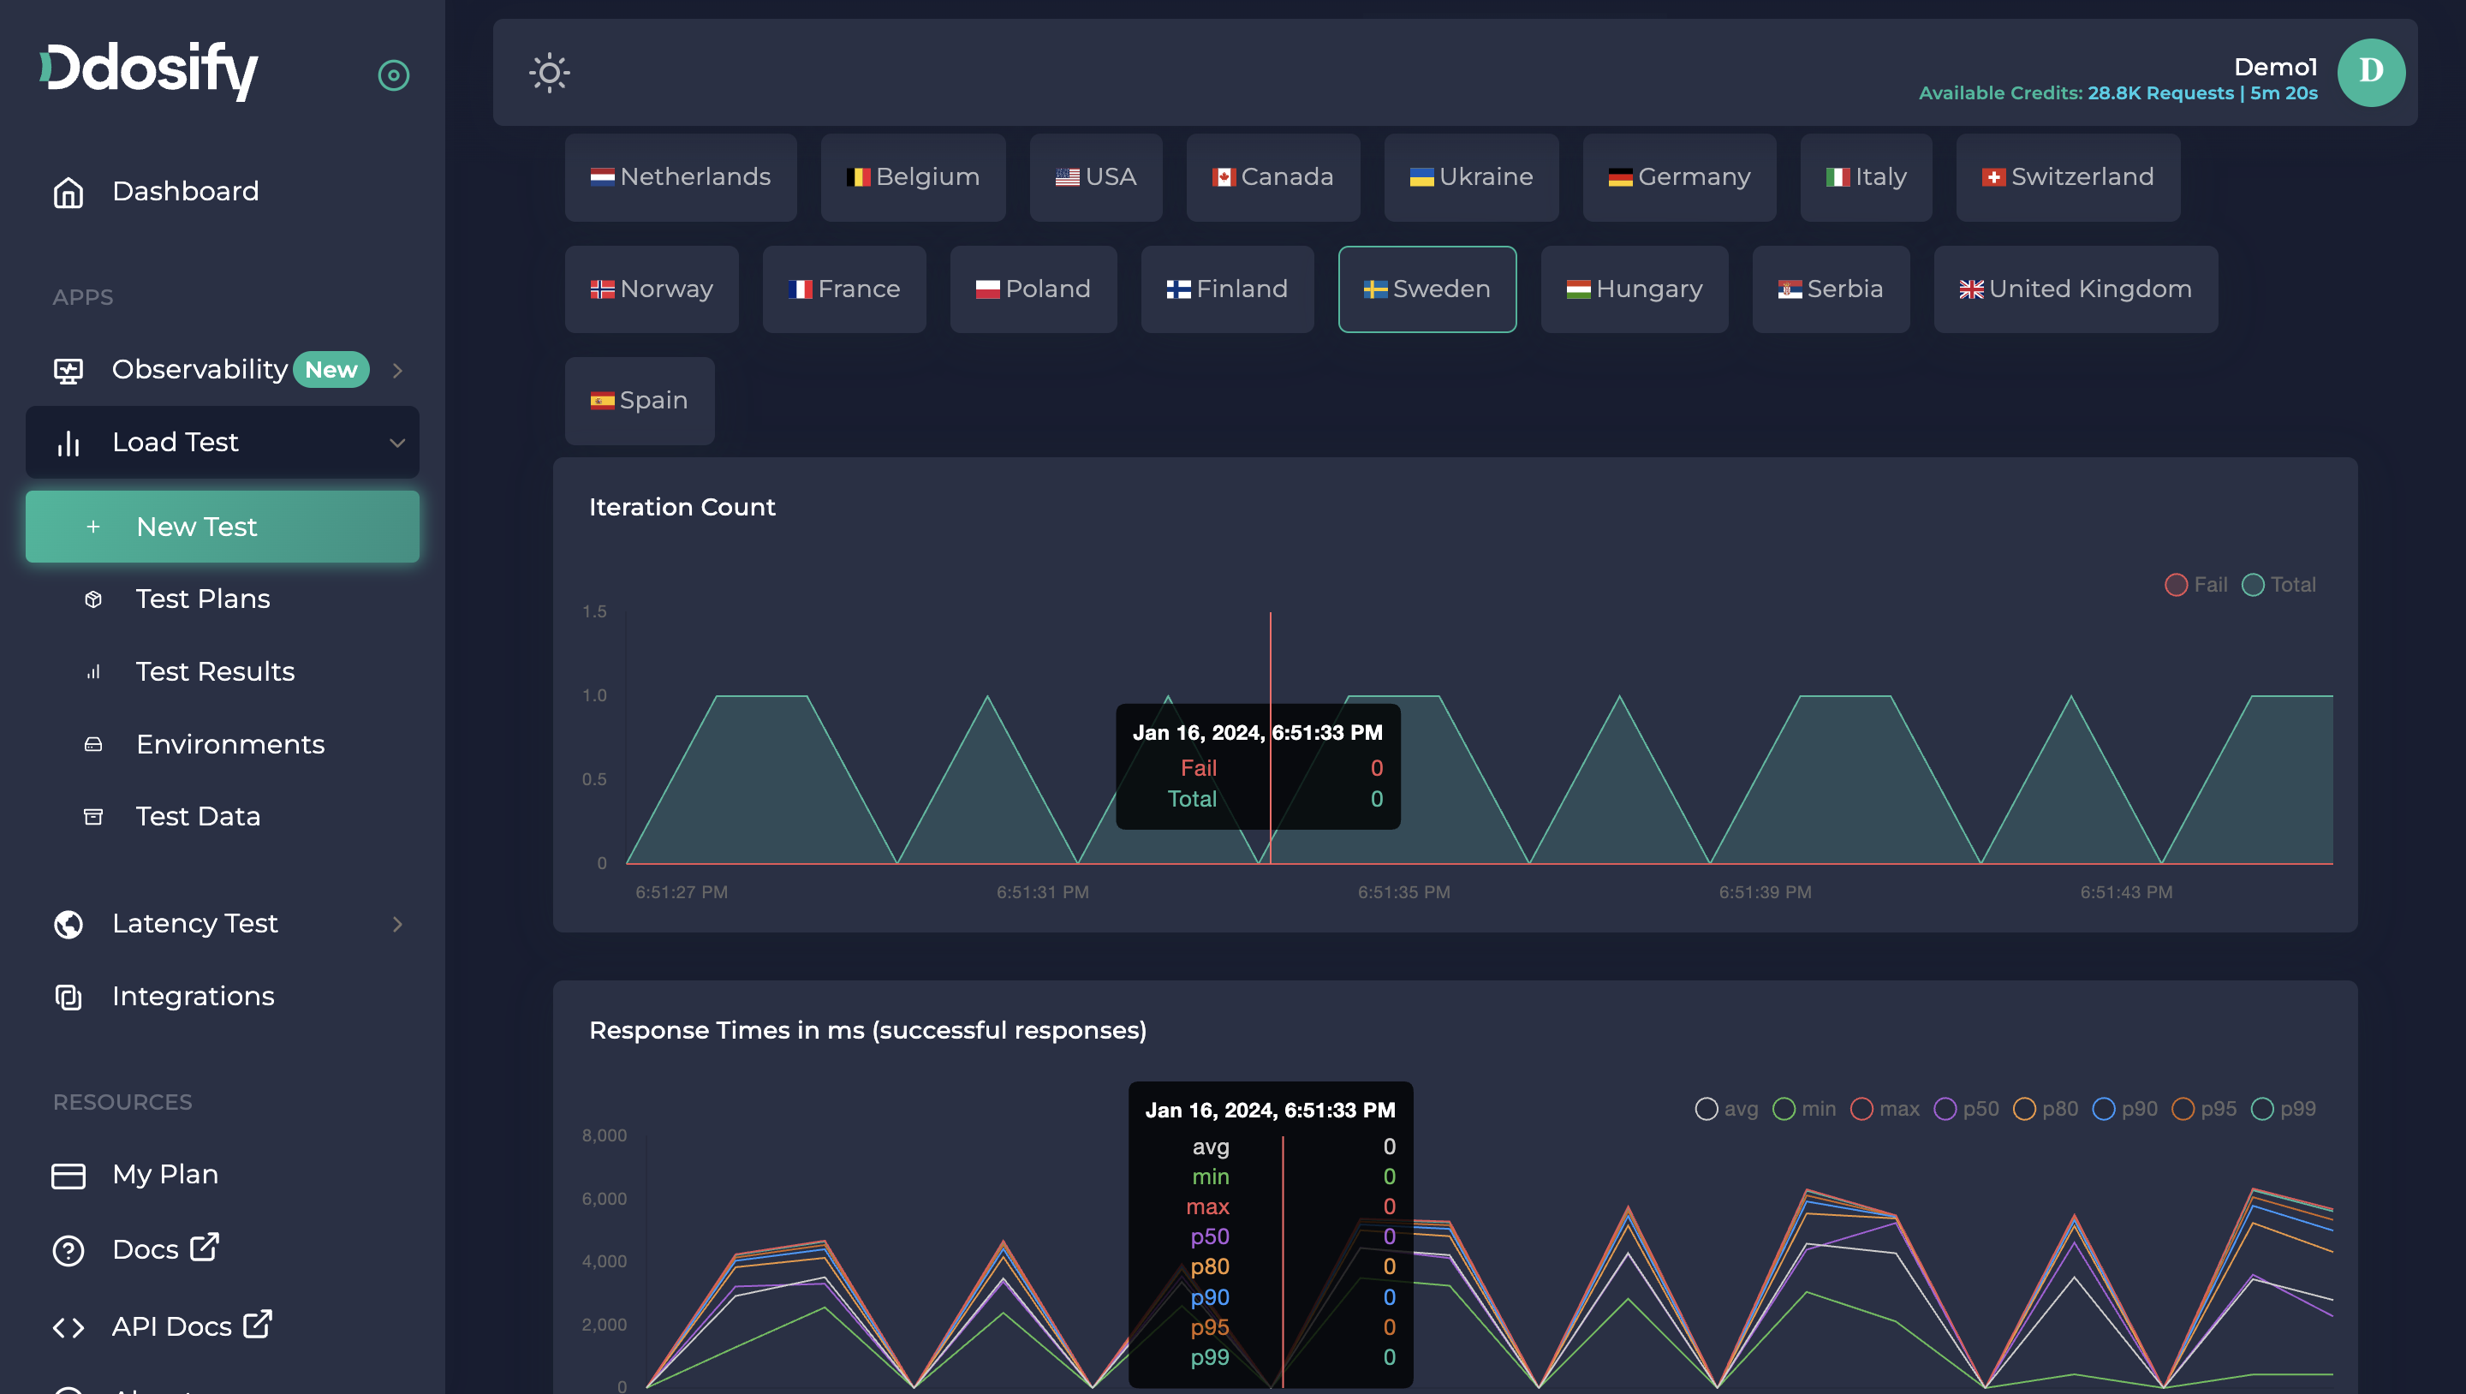Expand the Latency Test submenu chevron
Image resolution: width=2466 pixels, height=1394 pixels.
click(396, 924)
